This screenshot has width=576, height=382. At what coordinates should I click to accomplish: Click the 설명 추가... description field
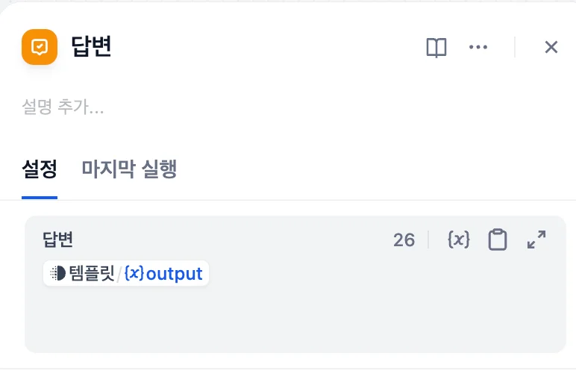click(64, 107)
